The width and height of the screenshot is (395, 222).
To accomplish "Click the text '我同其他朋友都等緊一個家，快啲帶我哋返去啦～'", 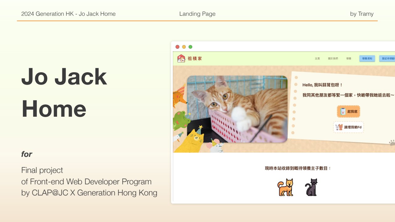I will [348, 95].
